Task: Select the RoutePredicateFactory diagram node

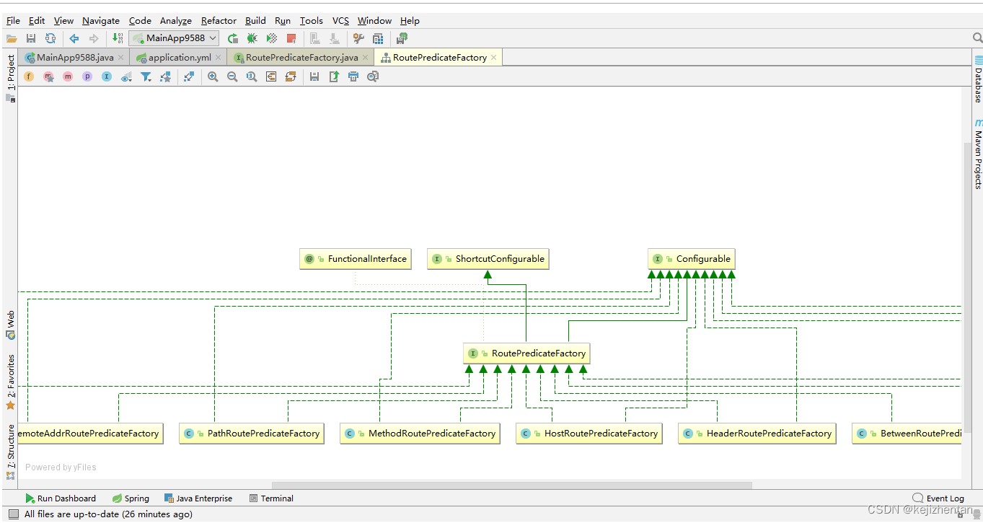Action: click(x=526, y=353)
